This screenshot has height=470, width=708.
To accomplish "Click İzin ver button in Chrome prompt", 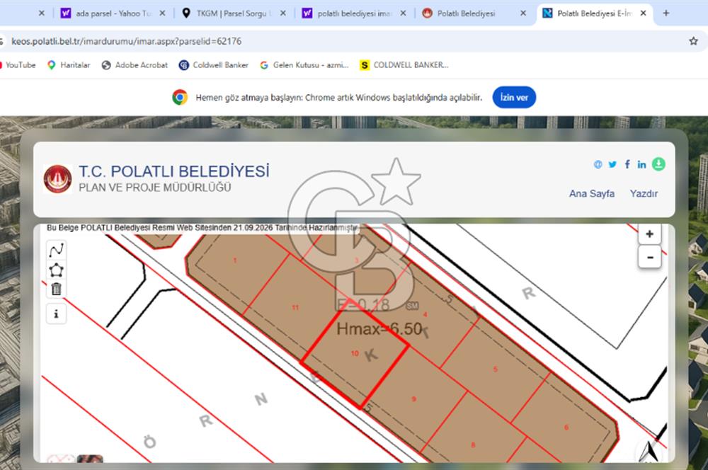I will [514, 97].
